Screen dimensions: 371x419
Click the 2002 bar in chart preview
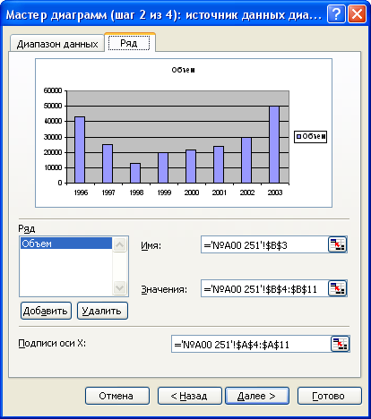tap(246, 160)
